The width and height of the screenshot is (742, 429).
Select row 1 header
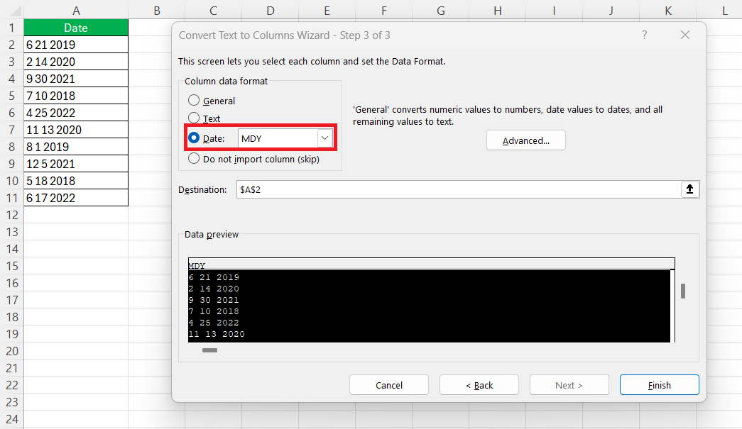click(12, 28)
